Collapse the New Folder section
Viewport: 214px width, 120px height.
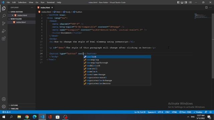(16, 19)
